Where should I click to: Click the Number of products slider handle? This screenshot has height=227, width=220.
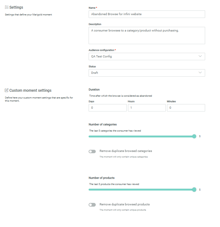point(194,190)
